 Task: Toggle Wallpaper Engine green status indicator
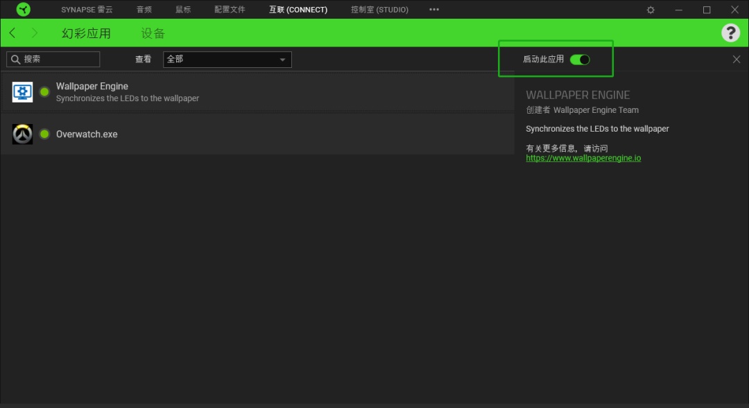(44, 92)
